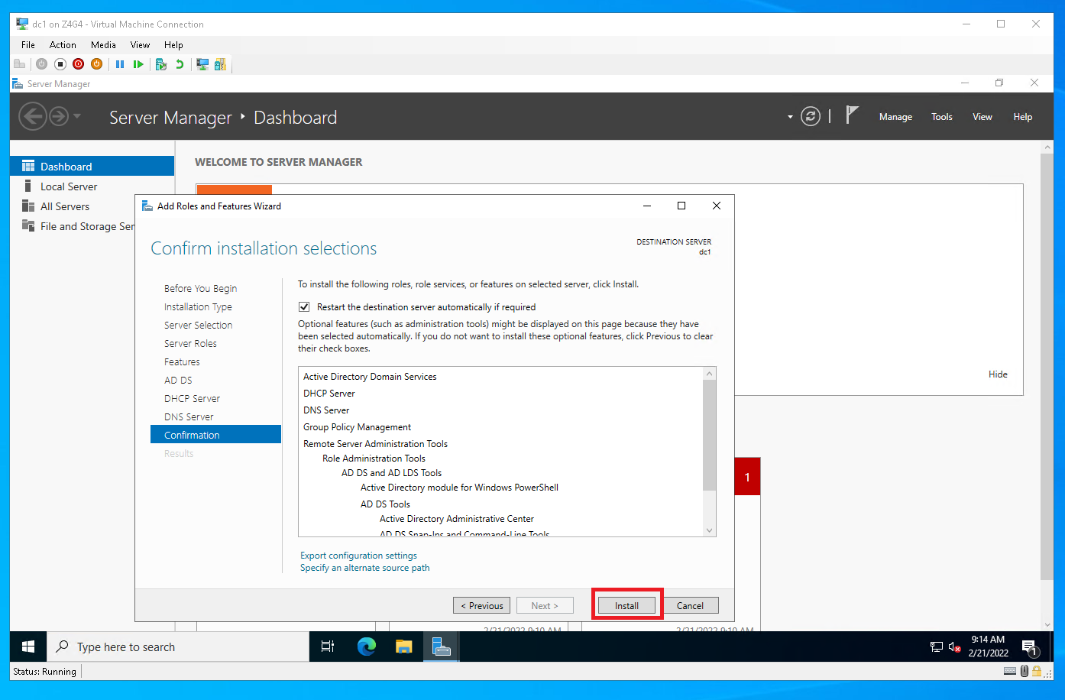This screenshot has height=700, width=1065.
Task: Open the File menu
Action: coord(28,45)
